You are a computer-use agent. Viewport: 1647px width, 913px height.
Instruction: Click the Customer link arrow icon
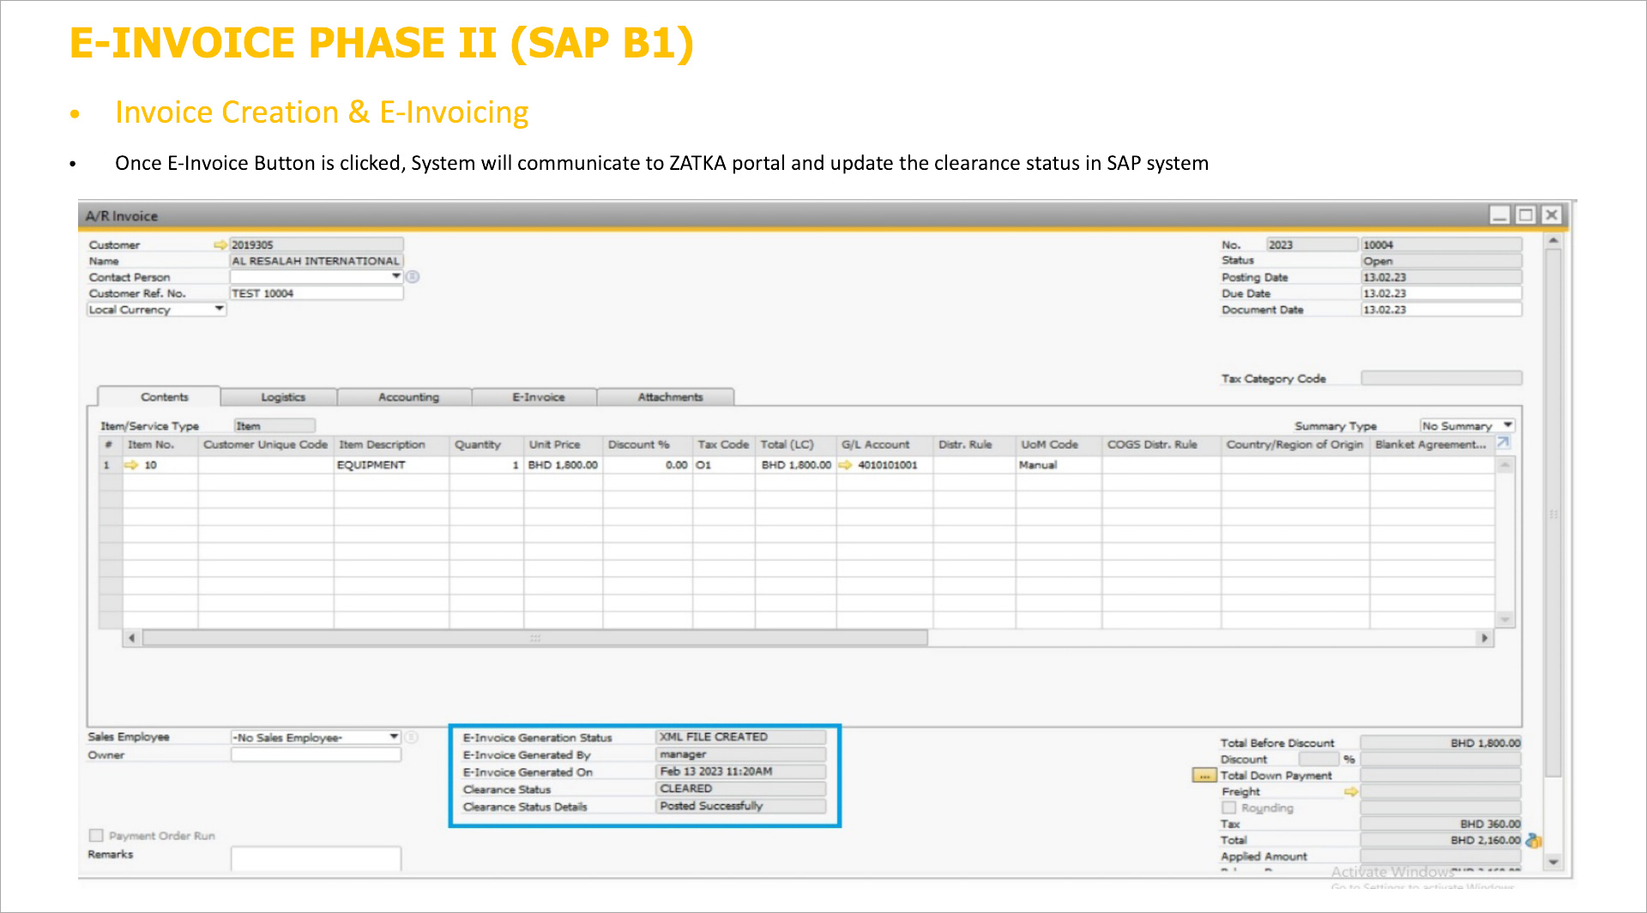pyautogui.click(x=220, y=245)
